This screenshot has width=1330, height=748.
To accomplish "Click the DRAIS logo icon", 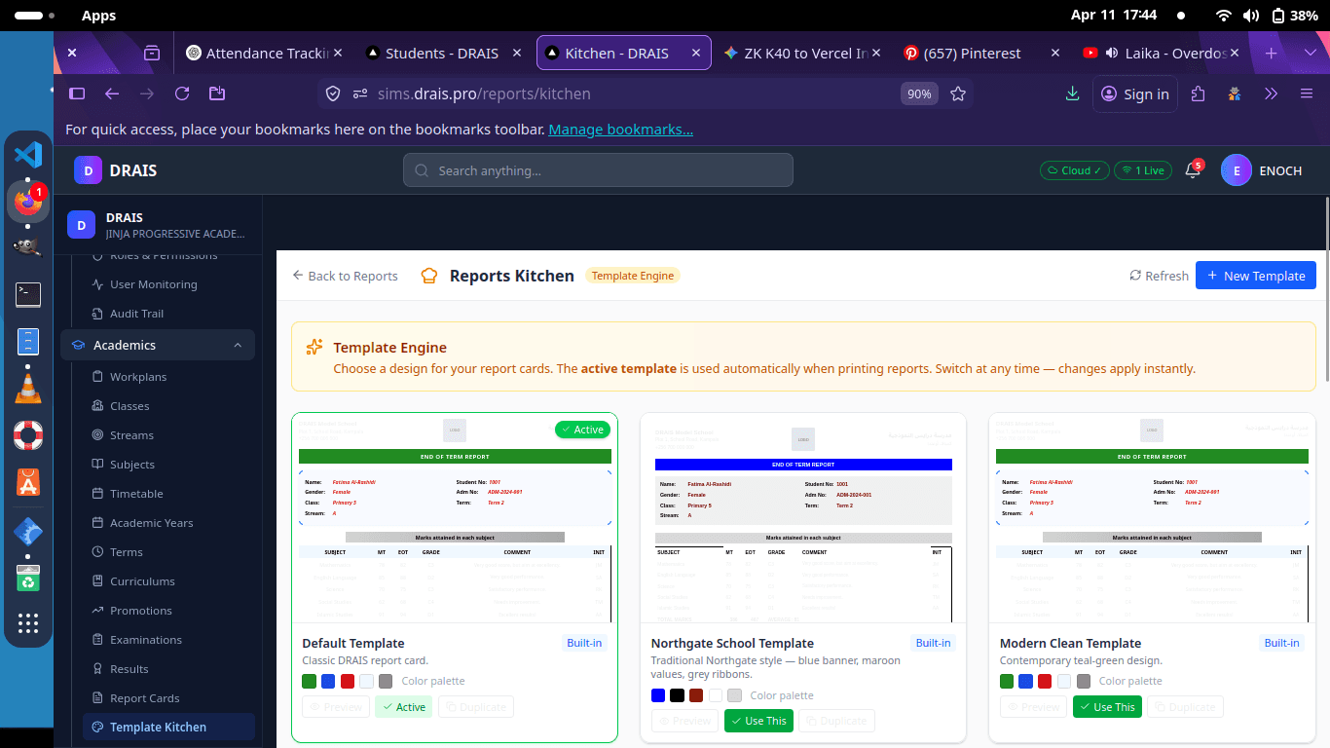I will tap(88, 170).
